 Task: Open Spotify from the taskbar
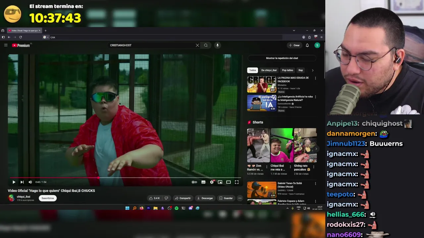click(177, 208)
